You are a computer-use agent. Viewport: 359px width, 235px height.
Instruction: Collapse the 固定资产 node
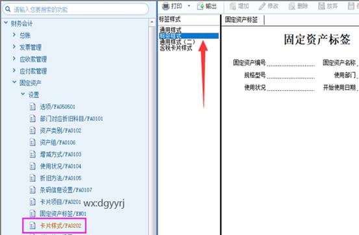14,82
